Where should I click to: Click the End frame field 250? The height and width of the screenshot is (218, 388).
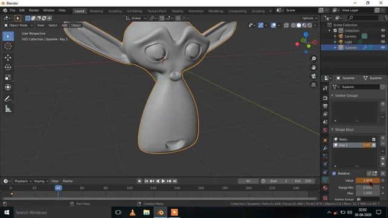(303, 181)
